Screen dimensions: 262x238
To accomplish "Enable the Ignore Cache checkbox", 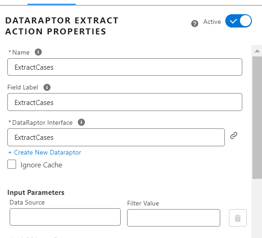I will click(x=11, y=164).
